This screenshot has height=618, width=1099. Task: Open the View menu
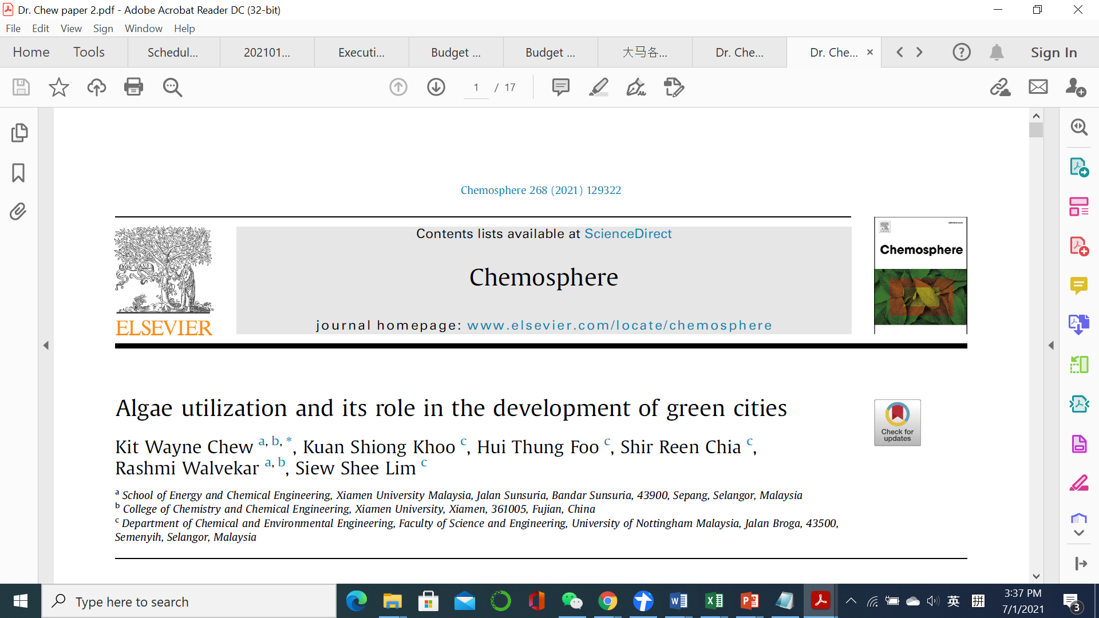click(71, 28)
